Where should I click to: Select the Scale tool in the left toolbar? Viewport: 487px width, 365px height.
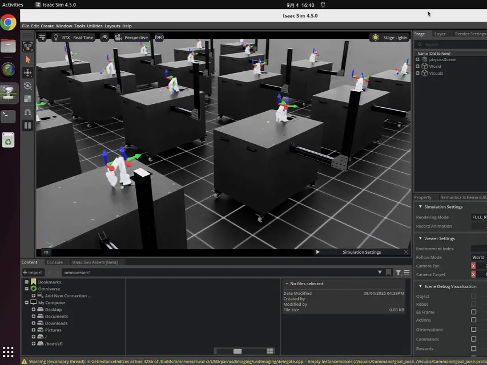click(27, 98)
